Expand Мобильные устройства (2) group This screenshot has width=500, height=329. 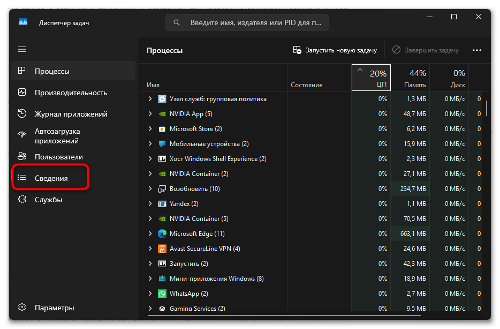coord(150,144)
